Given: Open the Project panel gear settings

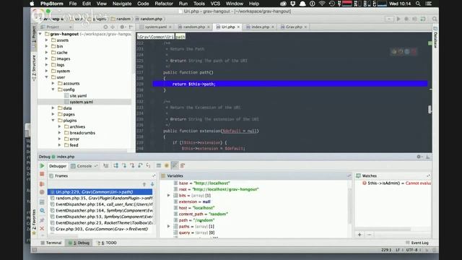Looking at the screenshot, I should pos(122,27).
